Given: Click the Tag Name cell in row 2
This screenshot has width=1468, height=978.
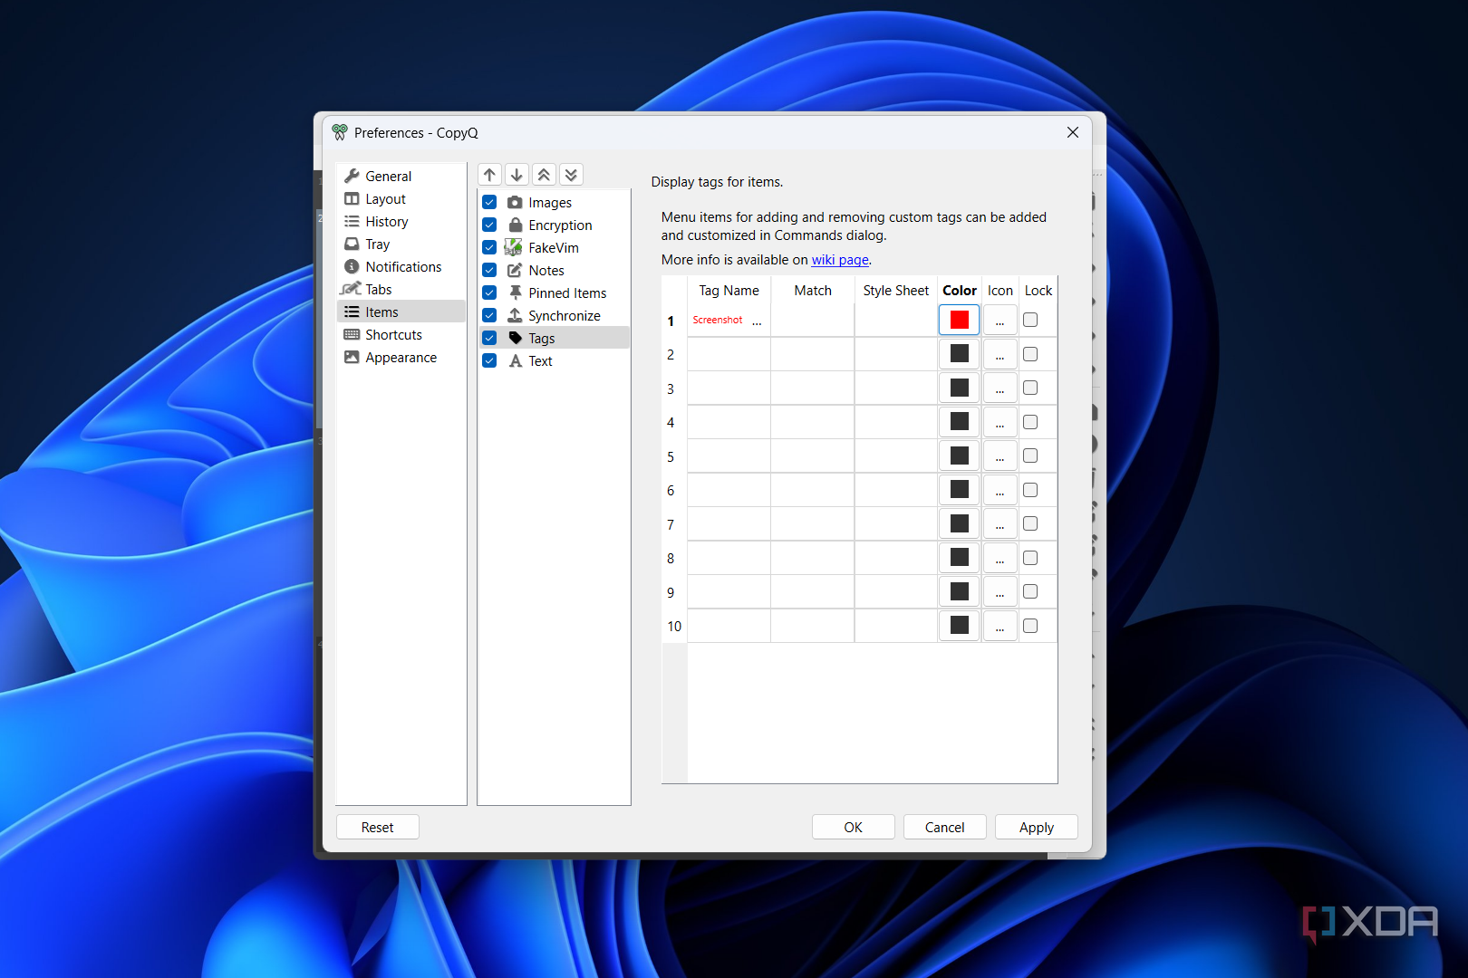Looking at the screenshot, I should 729,354.
